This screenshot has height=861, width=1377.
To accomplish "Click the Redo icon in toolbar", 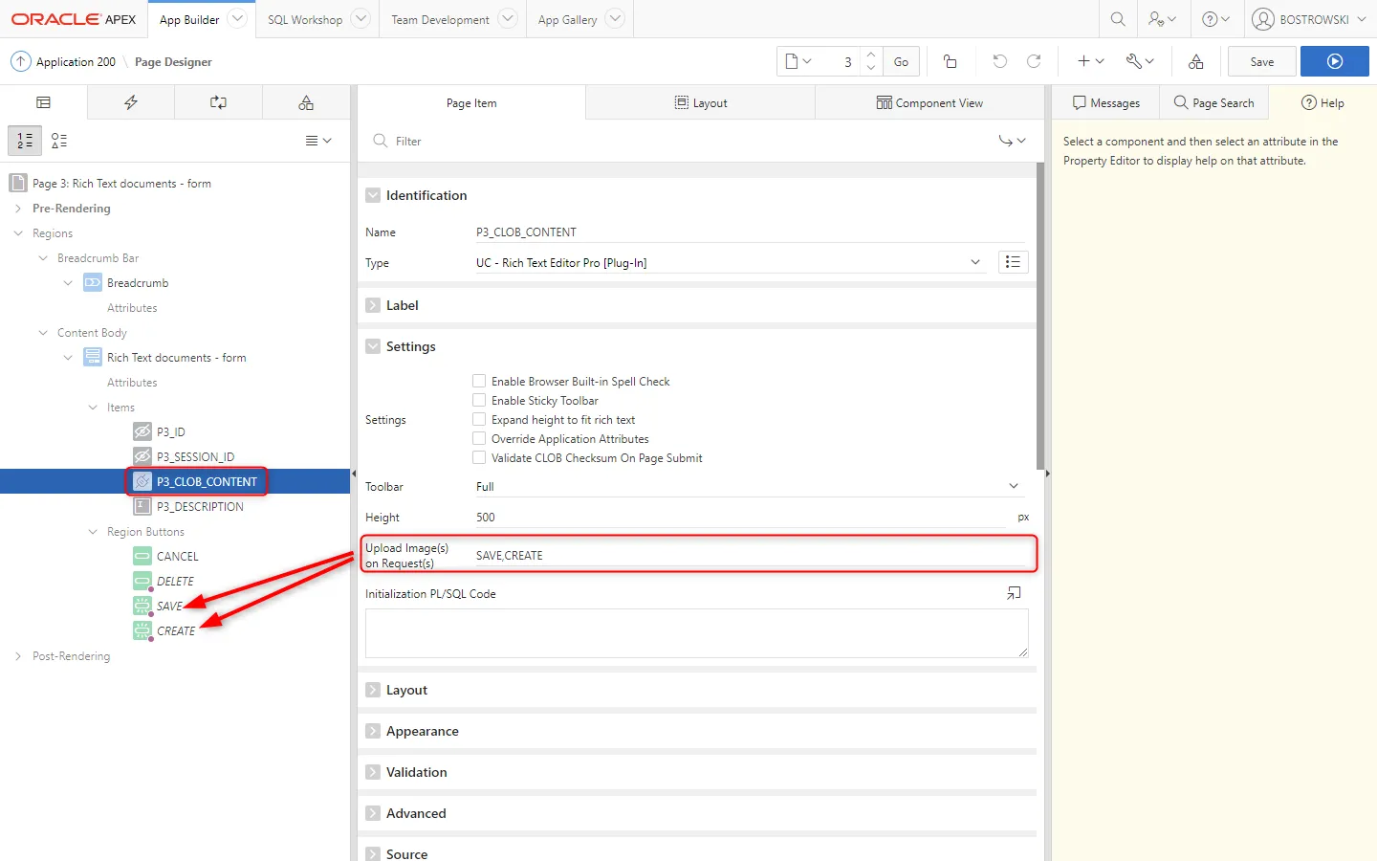I will [x=1034, y=61].
